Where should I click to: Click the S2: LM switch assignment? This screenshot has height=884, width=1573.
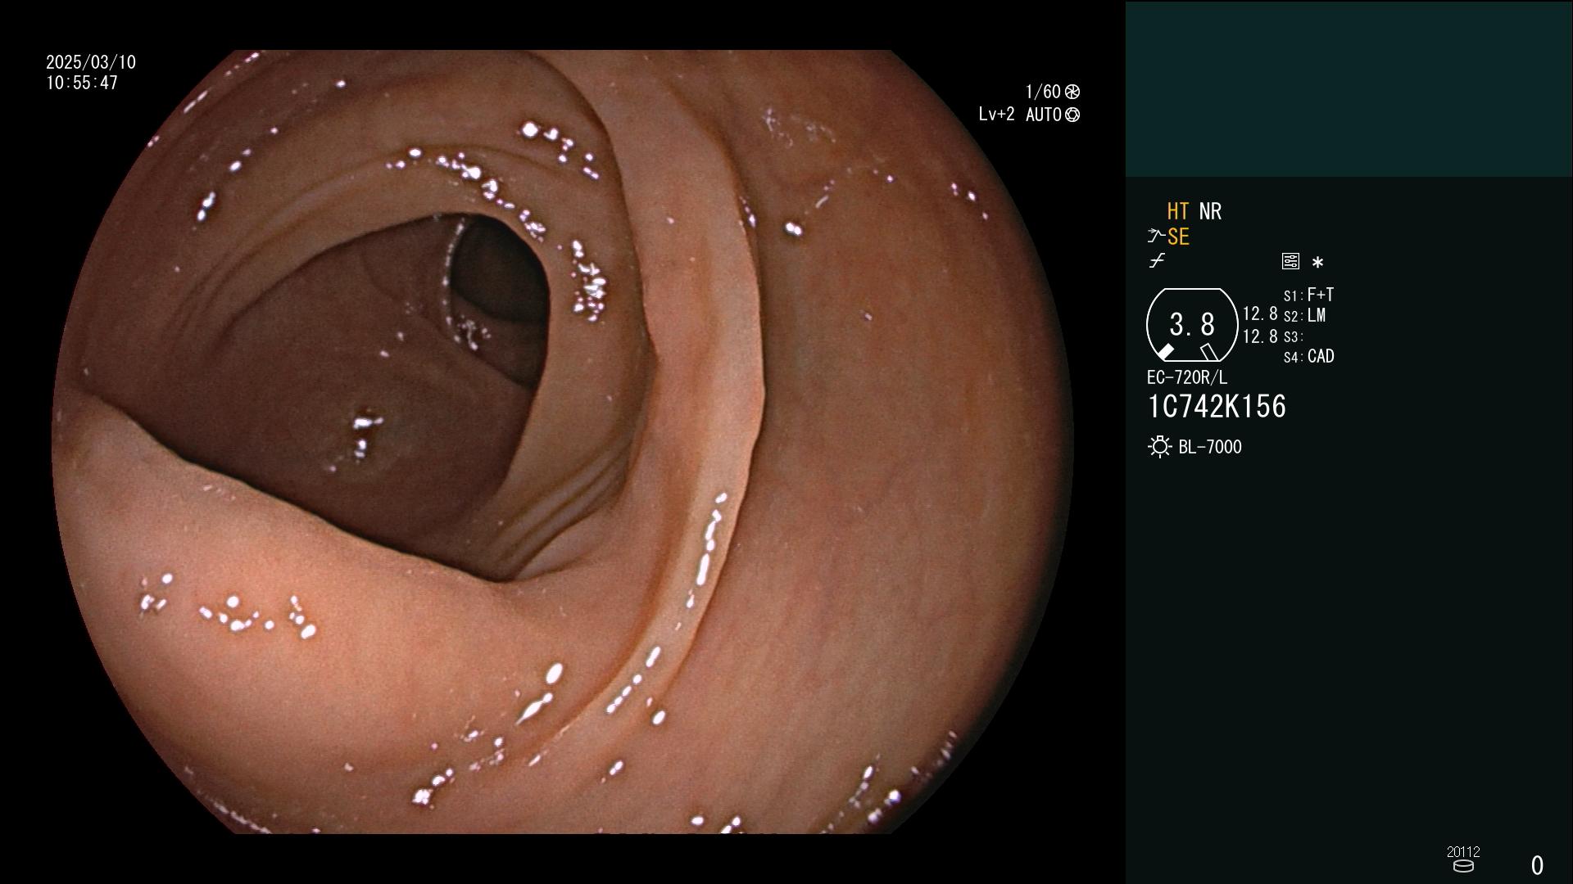click(1304, 315)
